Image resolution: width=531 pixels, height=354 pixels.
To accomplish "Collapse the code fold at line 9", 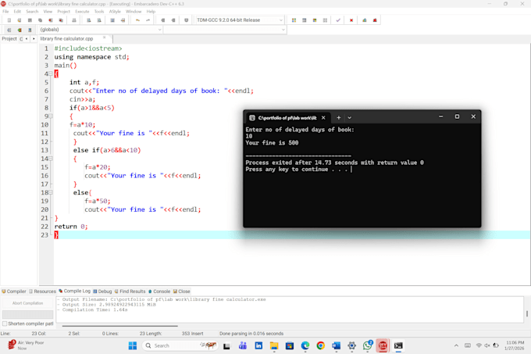I will point(51,116).
